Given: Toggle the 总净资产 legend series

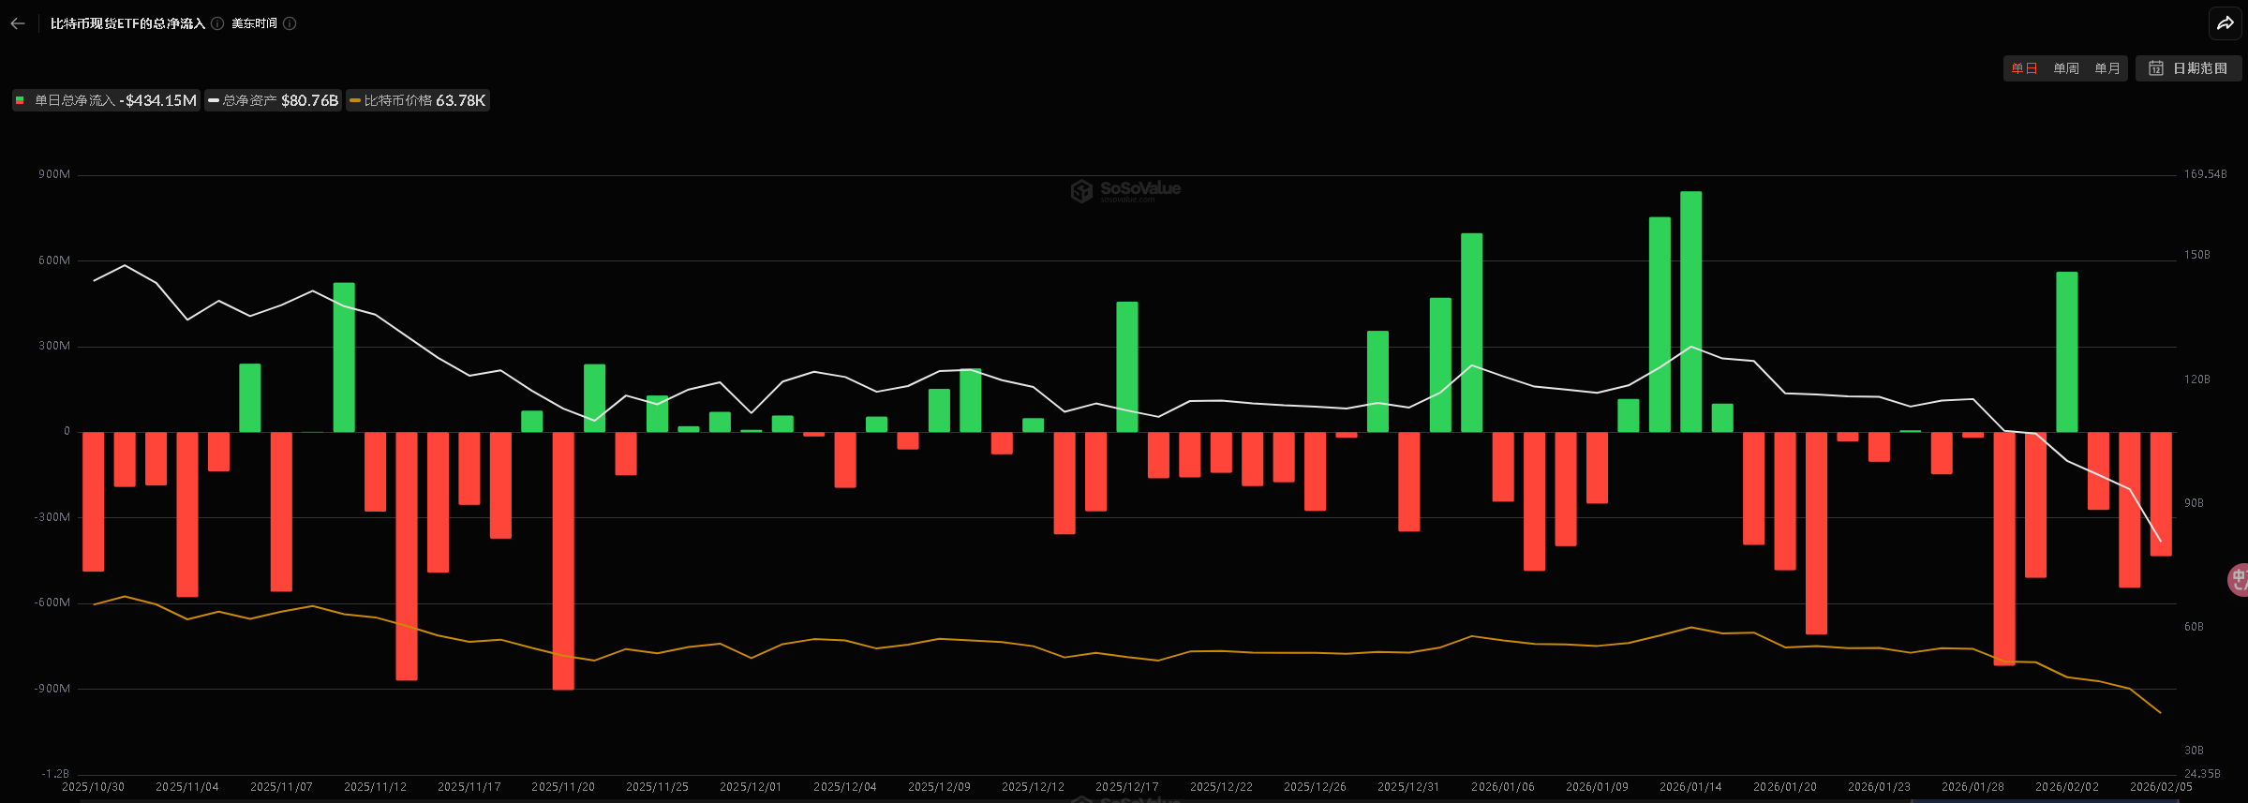Looking at the screenshot, I should tap(273, 100).
